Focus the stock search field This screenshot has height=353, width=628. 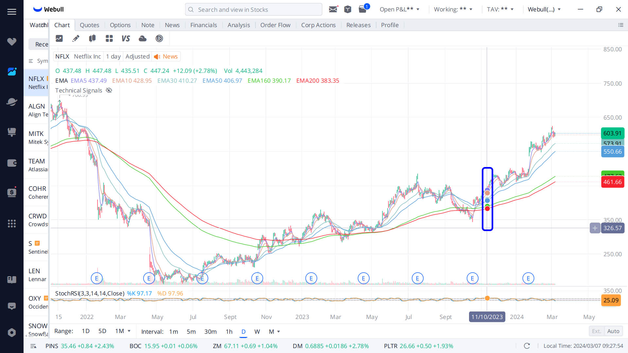pos(253,9)
